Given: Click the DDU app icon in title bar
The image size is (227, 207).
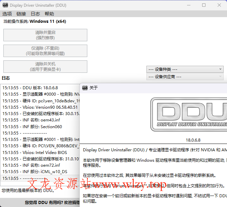Looking at the screenshot, I should [x=5, y=5].
